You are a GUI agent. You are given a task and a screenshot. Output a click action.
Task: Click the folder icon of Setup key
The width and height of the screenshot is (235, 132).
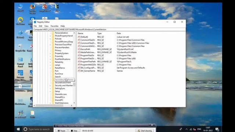53,91
